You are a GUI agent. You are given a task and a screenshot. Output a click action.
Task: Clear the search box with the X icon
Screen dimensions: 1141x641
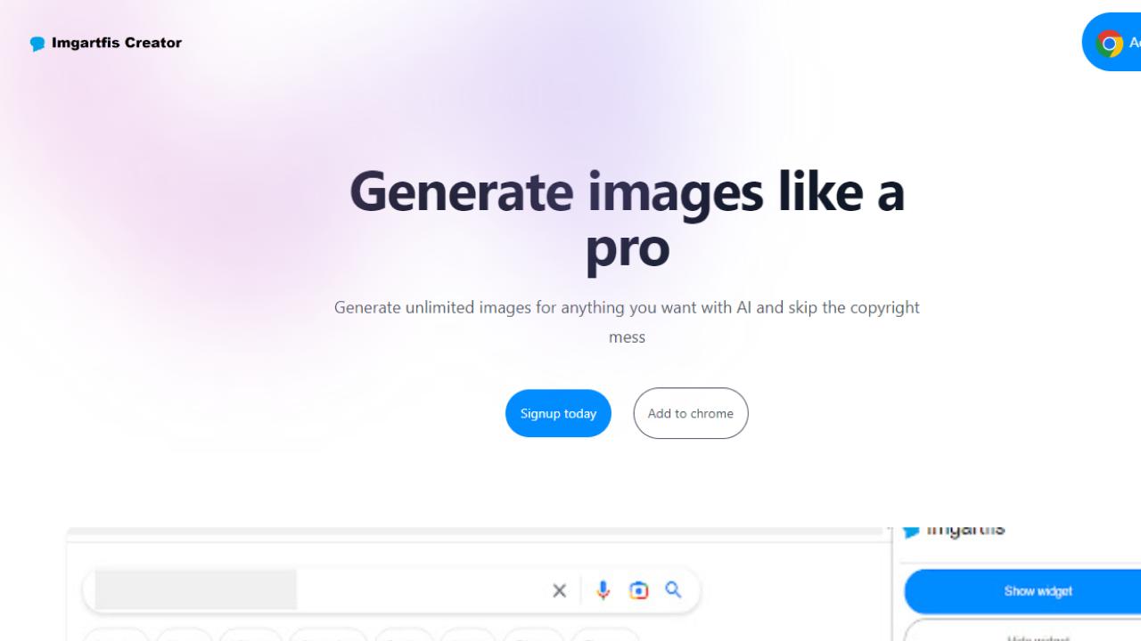tap(559, 590)
